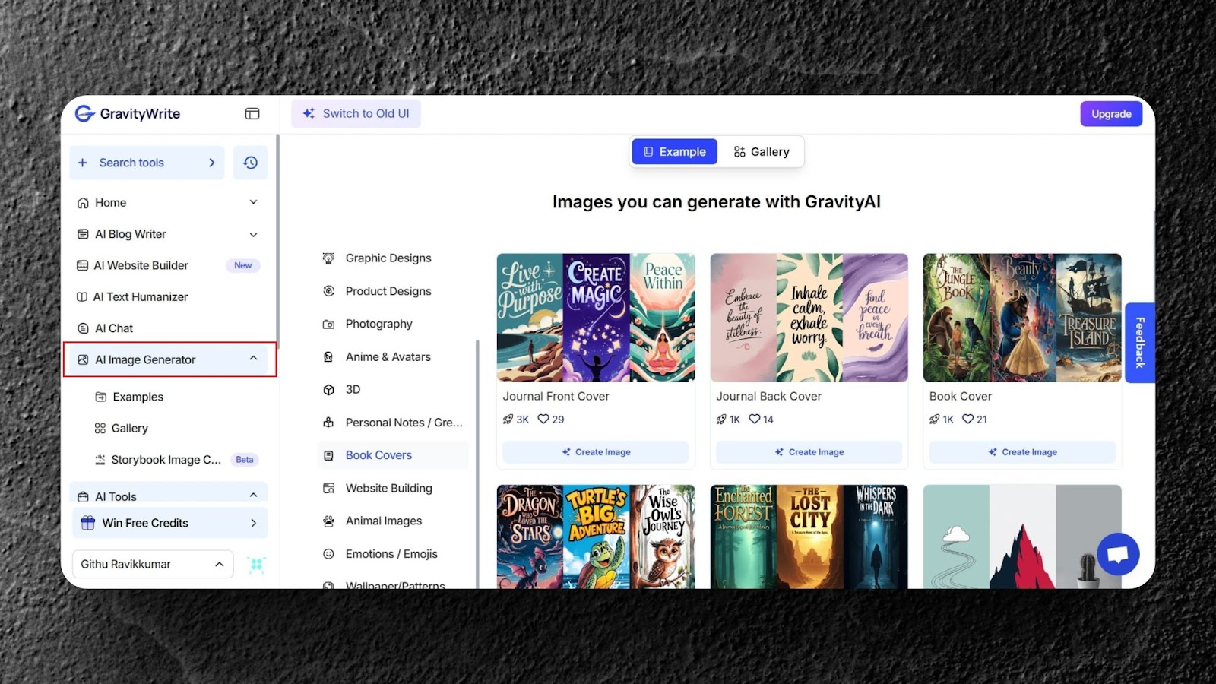Switch to the Gallery tab
Viewport: 1216px width, 684px height.
pyautogui.click(x=762, y=152)
